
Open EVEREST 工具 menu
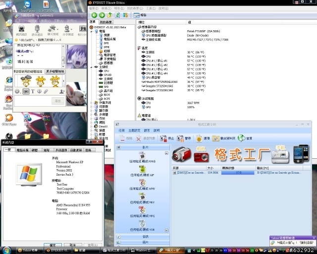151,8
